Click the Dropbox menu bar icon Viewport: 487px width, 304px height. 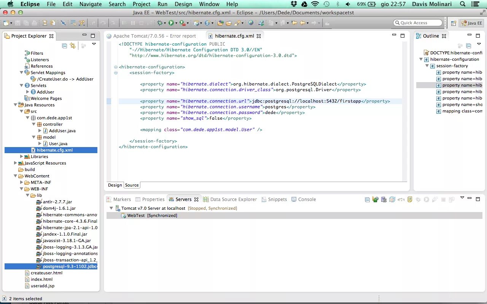click(x=294, y=4)
